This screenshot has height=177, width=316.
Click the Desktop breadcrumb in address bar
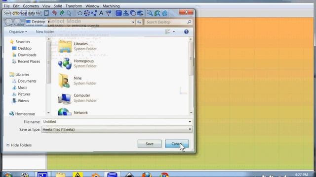[39, 22]
